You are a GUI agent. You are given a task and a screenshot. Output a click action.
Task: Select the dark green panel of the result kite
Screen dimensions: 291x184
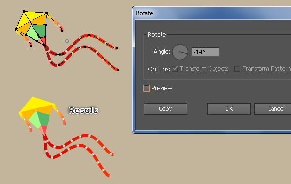click(x=44, y=119)
